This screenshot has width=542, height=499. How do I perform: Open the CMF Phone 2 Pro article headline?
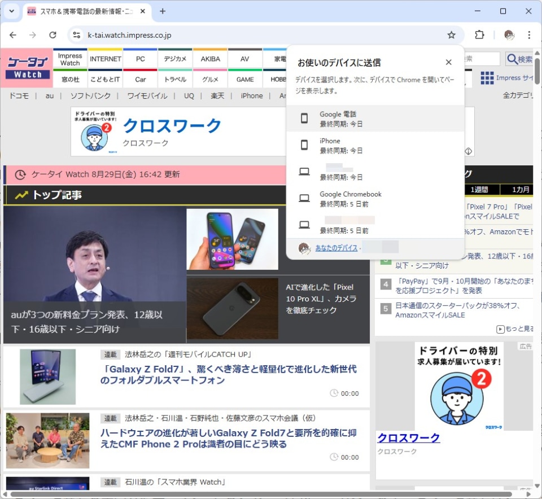[x=228, y=438]
